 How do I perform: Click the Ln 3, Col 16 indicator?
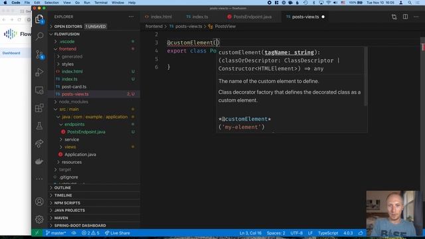[250, 233]
